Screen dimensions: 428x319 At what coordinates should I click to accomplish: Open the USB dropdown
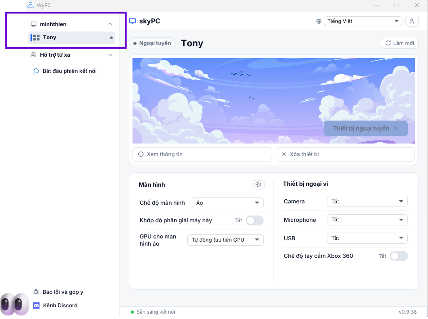(x=367, y=238)
